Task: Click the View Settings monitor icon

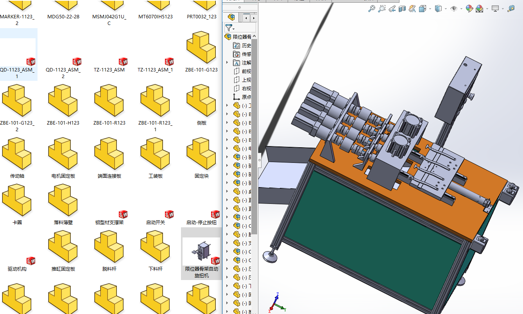Action: click(495, 9)
